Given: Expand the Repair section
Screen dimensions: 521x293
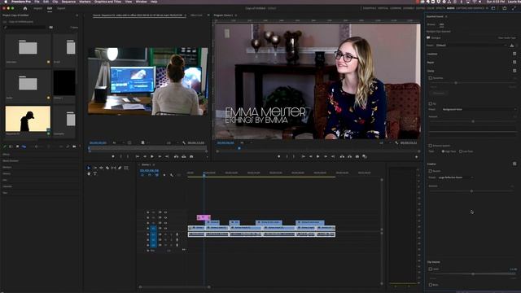Looking at the screenshot, I should pyautogui.click(x=431, y=62).
